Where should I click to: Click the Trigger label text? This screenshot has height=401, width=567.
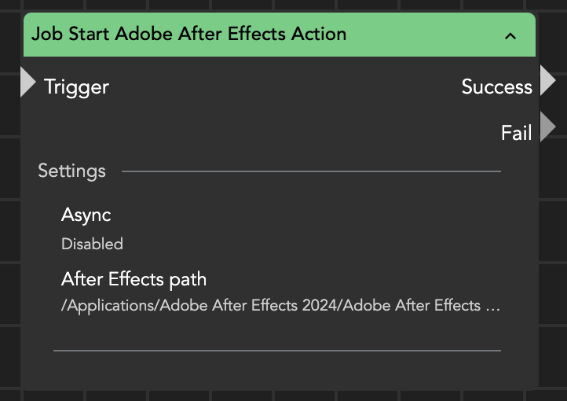tap(76, 86)
